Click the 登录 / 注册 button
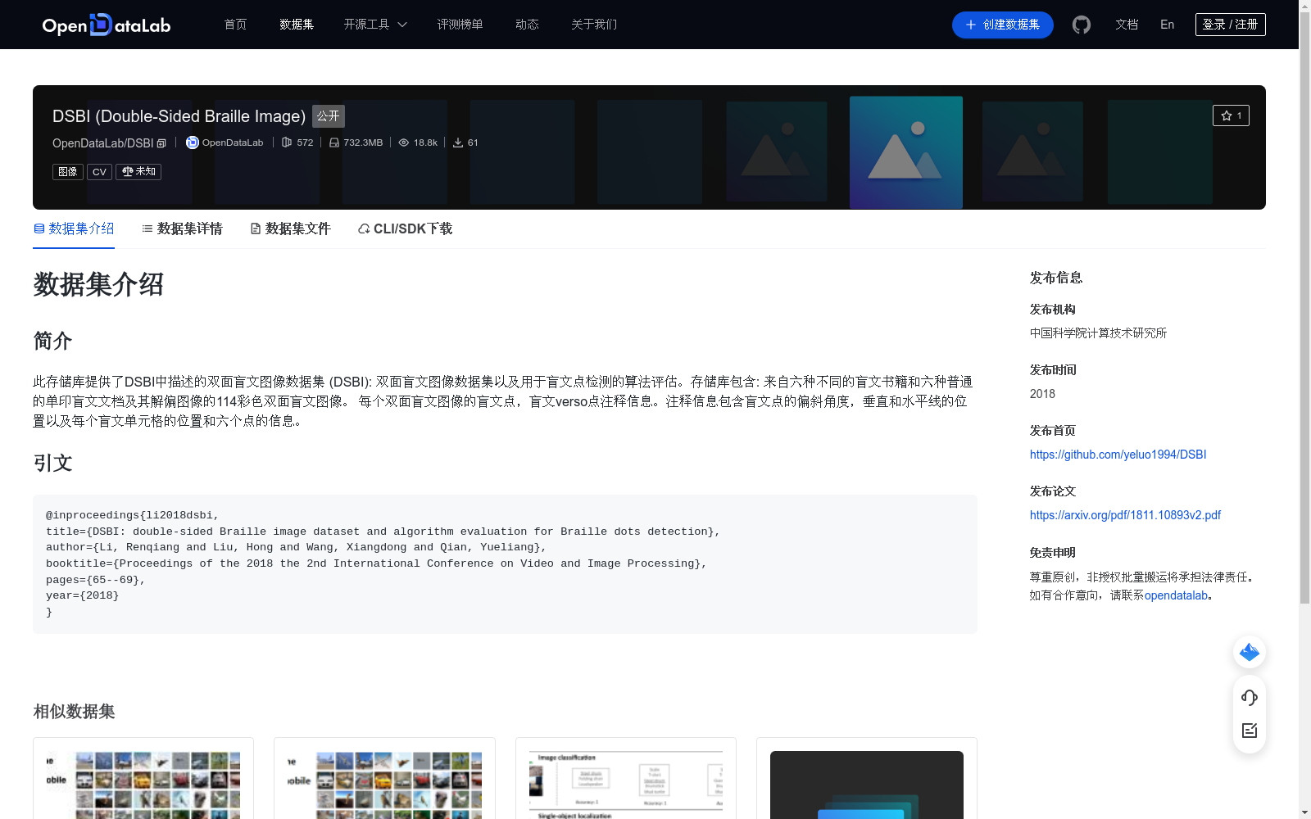The height and width of the screenshot is (819, 1311). [x=1230, y=25]
